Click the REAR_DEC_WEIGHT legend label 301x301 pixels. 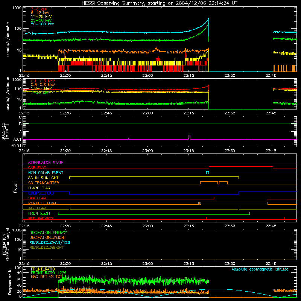coord(46,248)
